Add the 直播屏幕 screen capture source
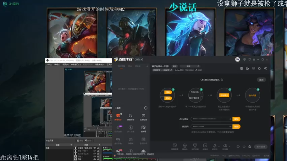Image resolution: width=287 pixels, height=161 pixels. click(x=175, y=147)
